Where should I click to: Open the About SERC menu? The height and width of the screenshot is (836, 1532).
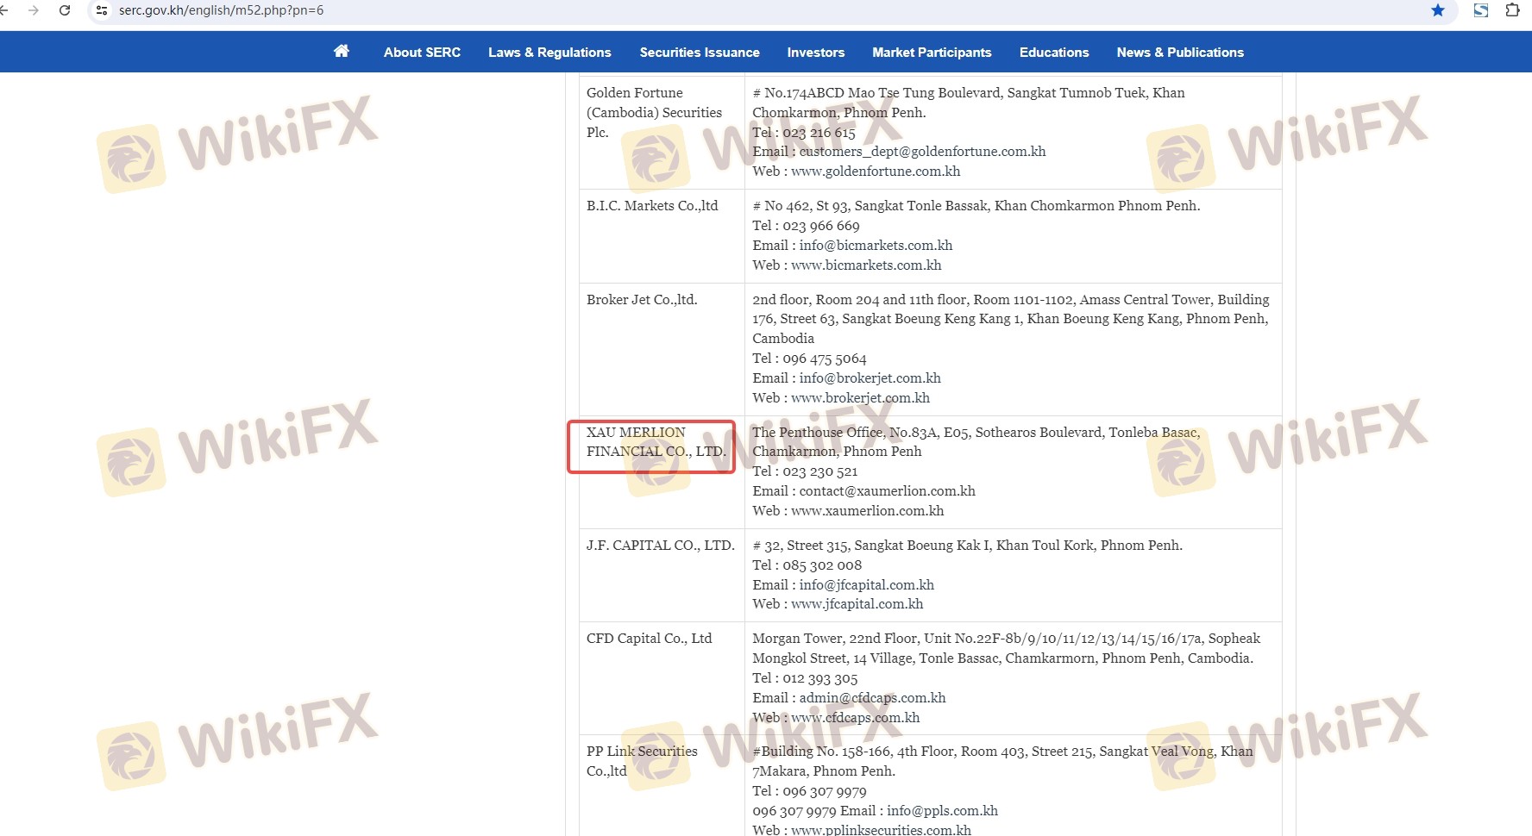tap(422, 53)
